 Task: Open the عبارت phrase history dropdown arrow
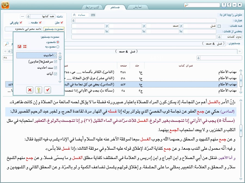coord(73,20)
